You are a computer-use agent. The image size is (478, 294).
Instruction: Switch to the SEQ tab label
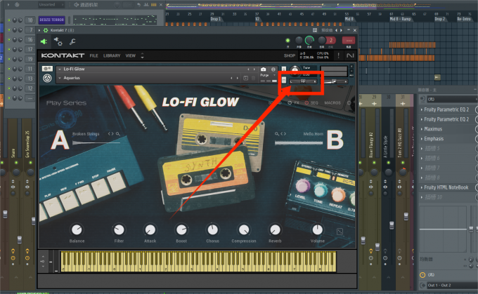point(314,103)
